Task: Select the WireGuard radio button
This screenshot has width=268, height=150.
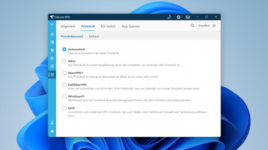Action: point(64,96)
